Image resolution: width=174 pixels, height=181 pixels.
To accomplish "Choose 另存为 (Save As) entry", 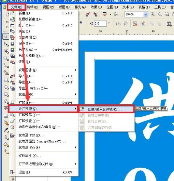I will tap(44, 50).
